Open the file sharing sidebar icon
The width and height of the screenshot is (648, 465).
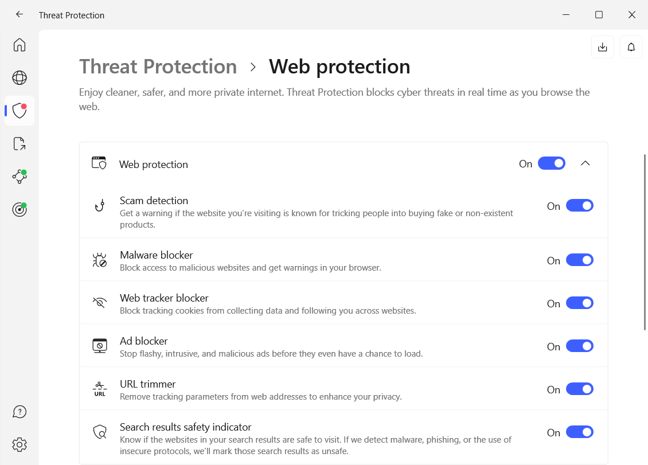tap(19, 144)
